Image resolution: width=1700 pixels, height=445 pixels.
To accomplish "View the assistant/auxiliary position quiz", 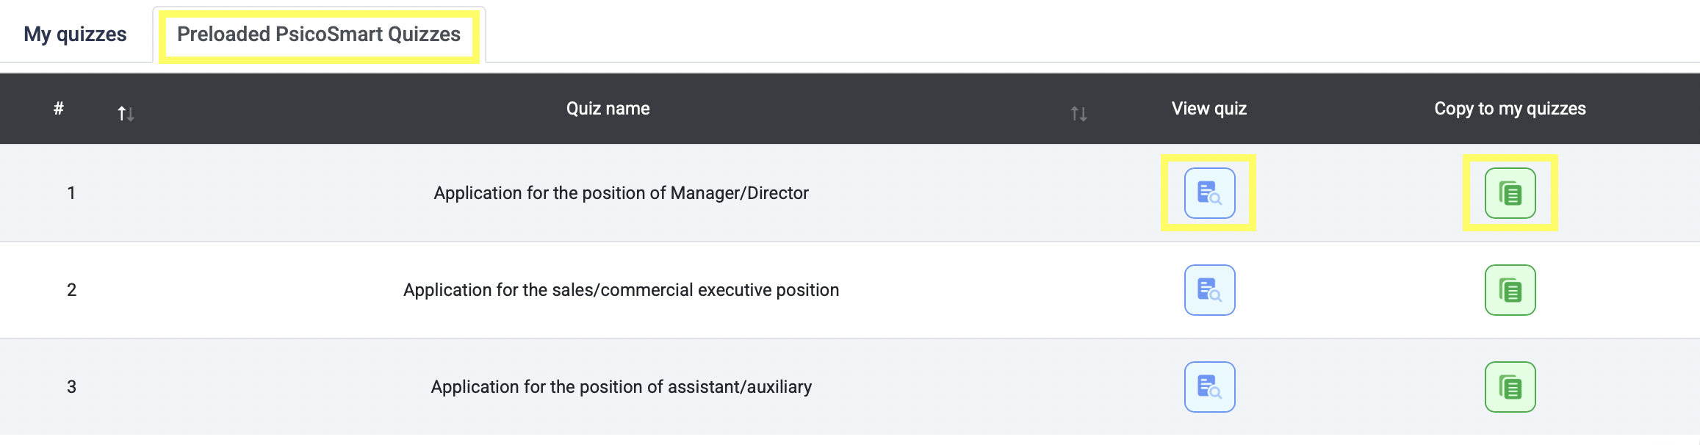I will (x=1209, y=387).
